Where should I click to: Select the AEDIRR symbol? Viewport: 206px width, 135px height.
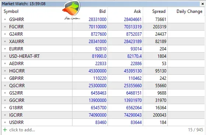[x=16, y=64]
